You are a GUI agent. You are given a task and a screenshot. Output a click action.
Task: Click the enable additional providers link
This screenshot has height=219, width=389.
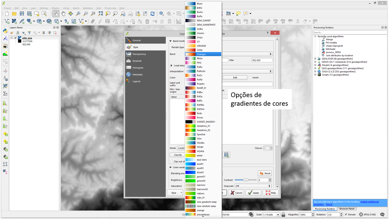[x=369, y=202]
